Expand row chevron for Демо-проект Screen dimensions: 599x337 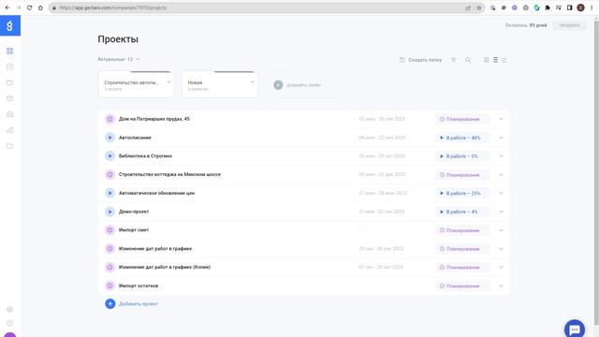pyautogui.click(x=501, y=212)
